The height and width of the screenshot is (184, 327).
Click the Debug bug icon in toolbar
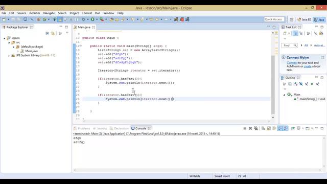click(83, 19)
